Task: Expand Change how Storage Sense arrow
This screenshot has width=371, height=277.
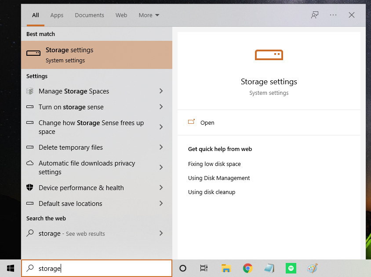Action: 161,127
